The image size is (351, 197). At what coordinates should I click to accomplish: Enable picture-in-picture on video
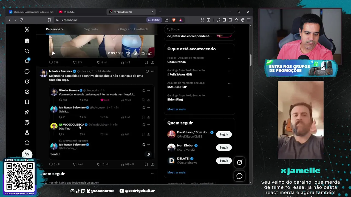click(143, 53)
